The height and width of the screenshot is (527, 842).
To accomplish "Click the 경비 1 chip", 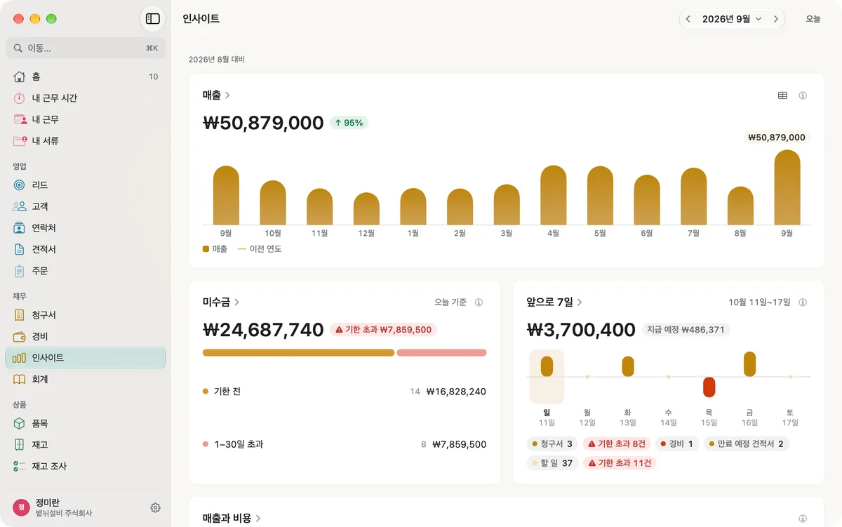I will tap(676, 444).
